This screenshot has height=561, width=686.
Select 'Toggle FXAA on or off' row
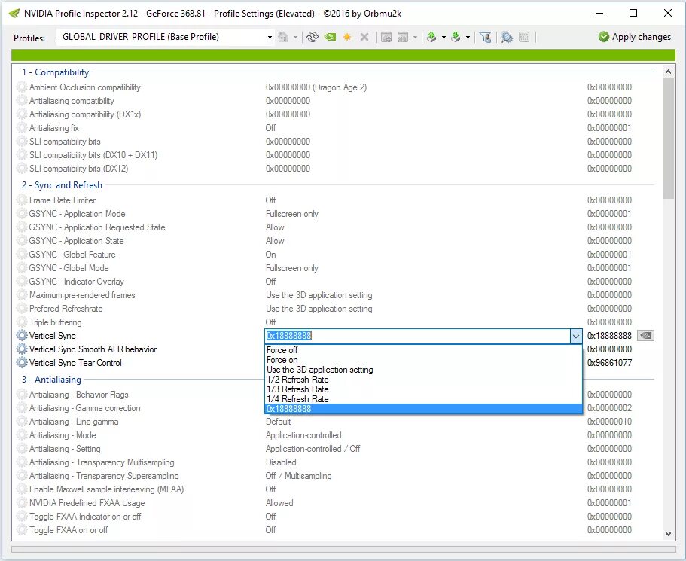point(336,530)
